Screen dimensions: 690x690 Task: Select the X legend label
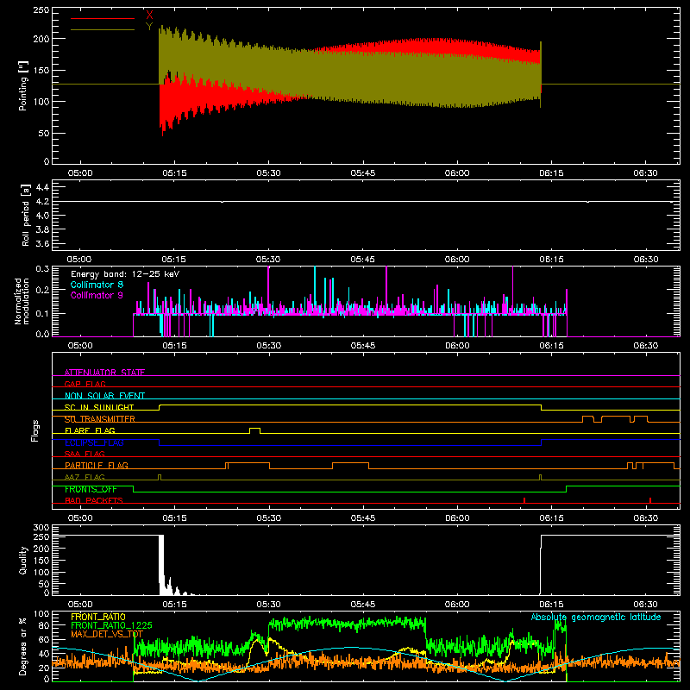coord(149,15)
